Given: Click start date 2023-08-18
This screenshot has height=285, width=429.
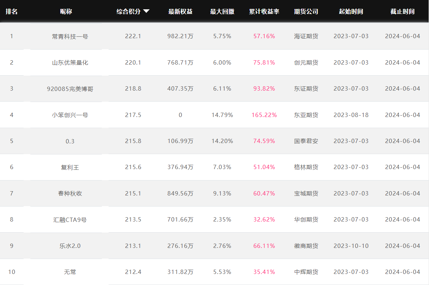Looking at the screenshot, I should tap(351, 115).
